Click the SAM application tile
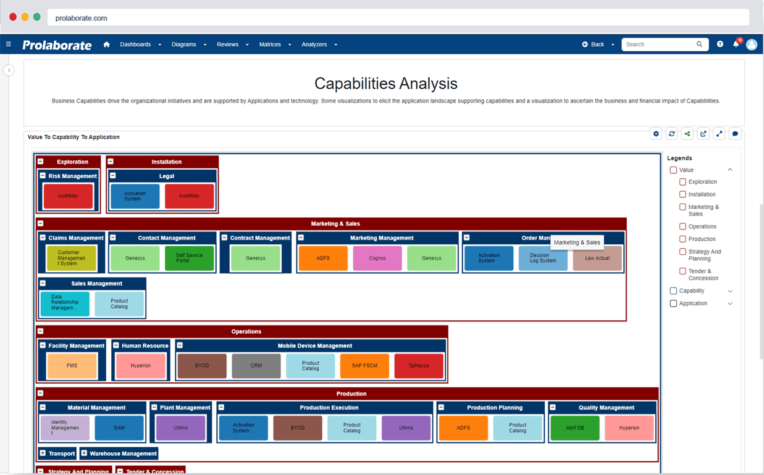 (119, 427)
